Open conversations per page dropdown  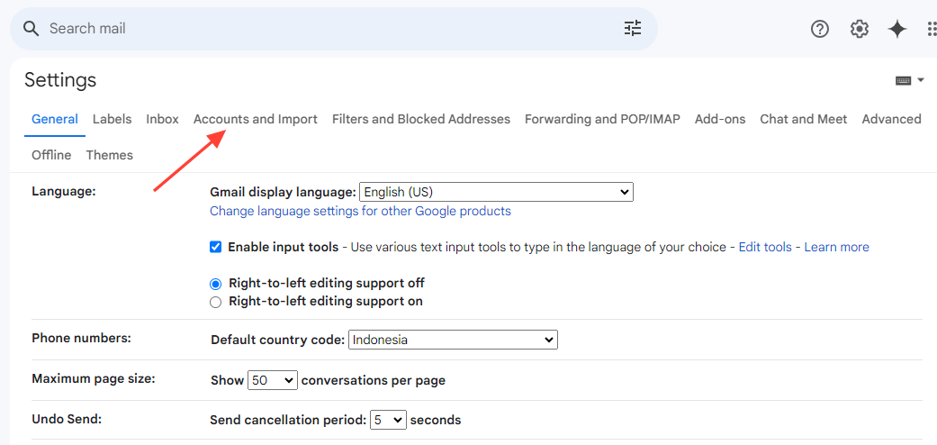[273, 380]
